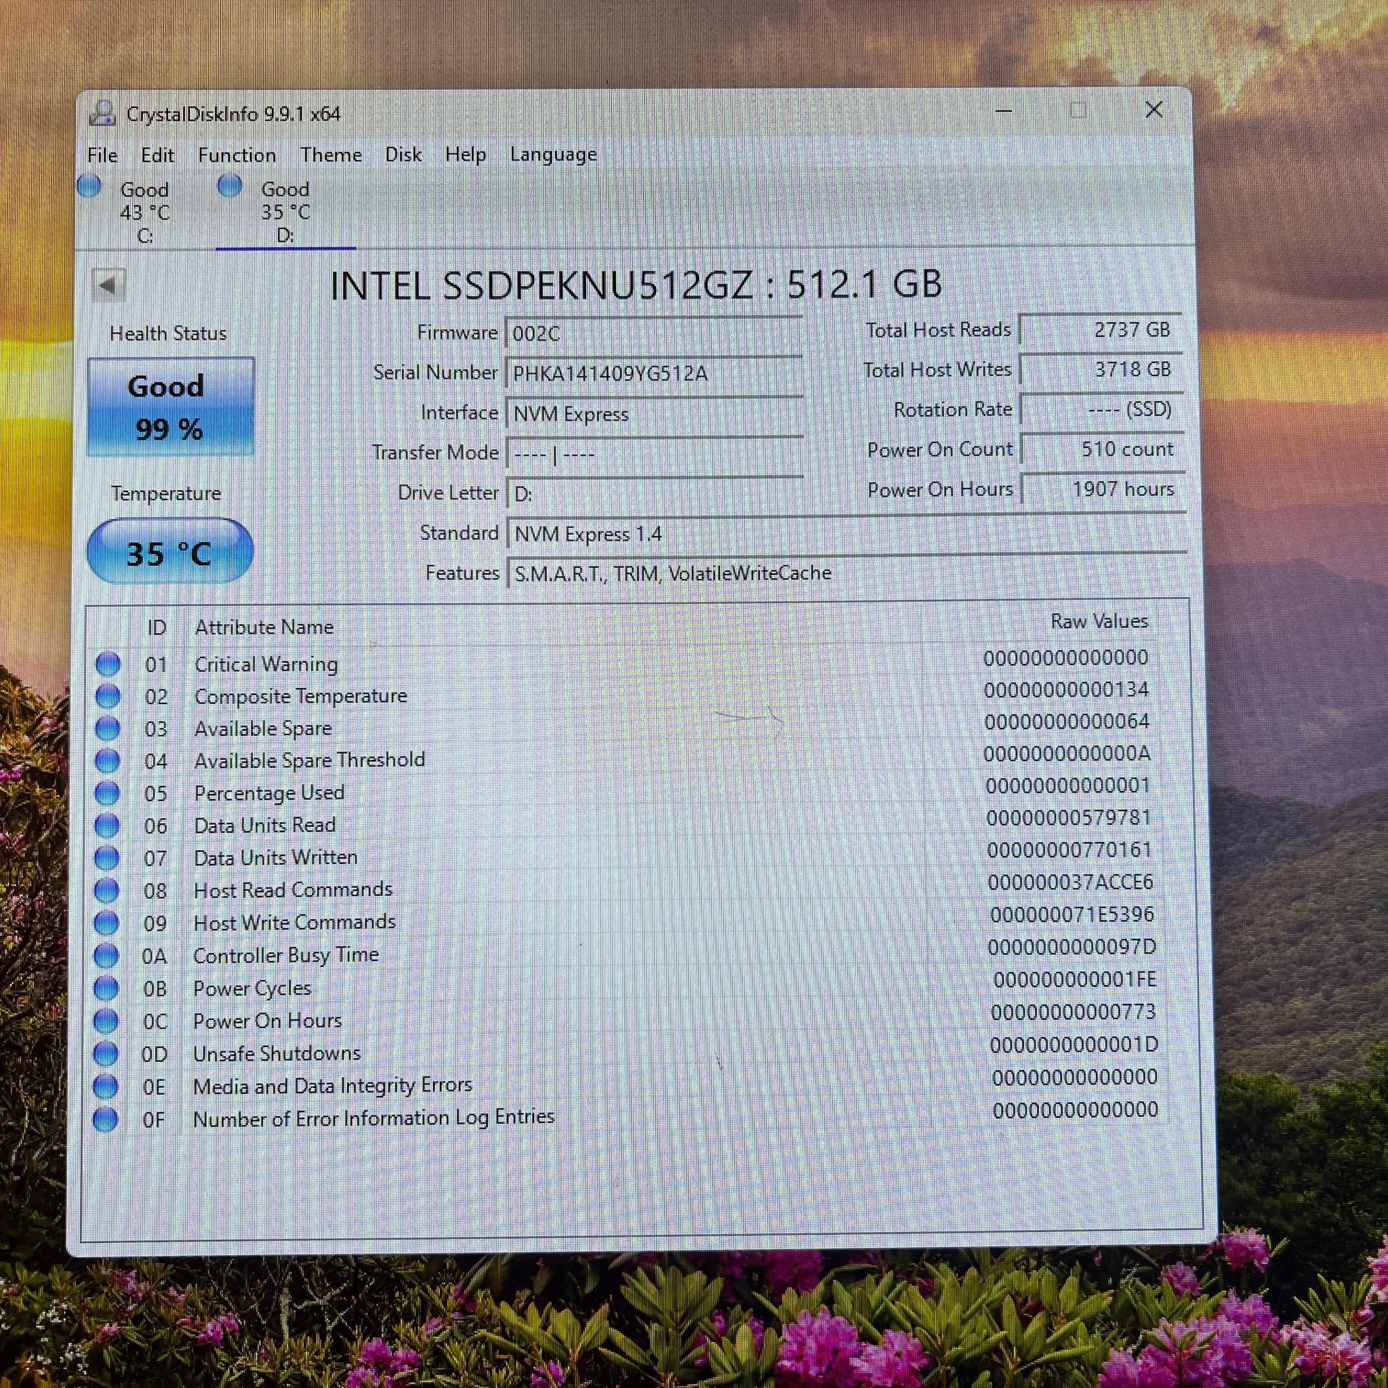Click the 35 °C temperature button

170,552
